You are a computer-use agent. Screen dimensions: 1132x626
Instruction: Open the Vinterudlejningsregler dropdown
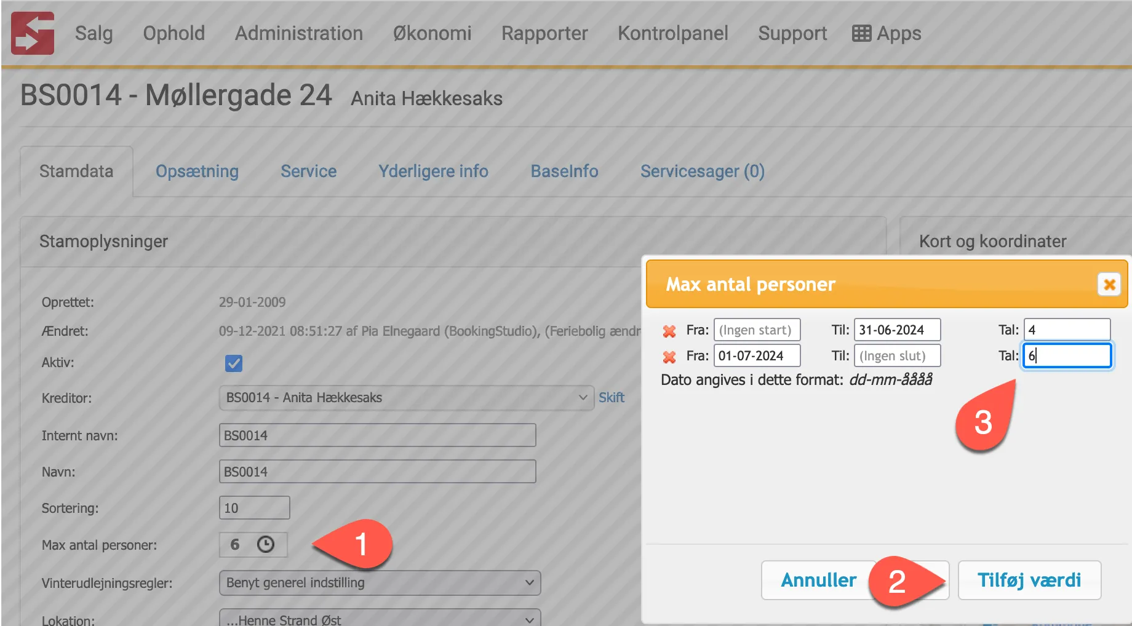380,583
